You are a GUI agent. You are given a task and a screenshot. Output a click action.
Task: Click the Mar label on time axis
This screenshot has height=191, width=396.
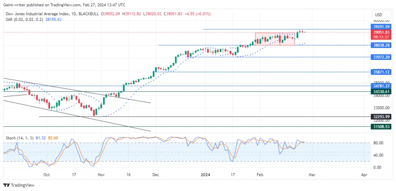312,175
